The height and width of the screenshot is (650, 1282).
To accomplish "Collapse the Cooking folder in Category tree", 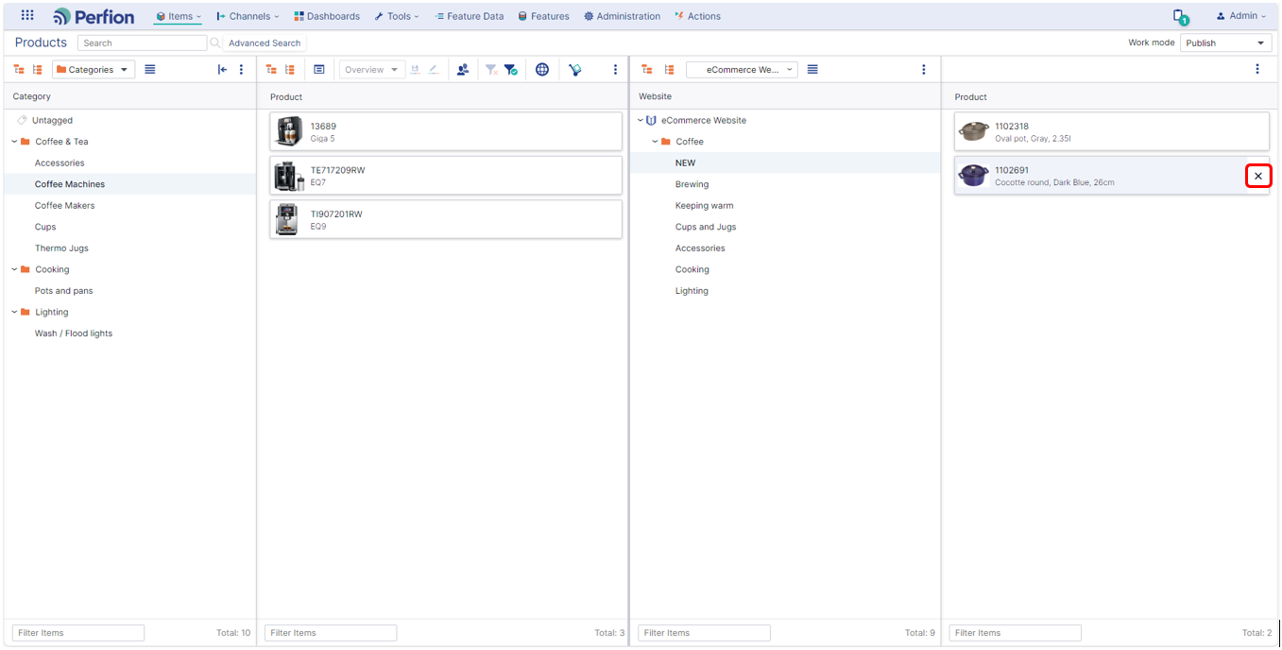I will [x=14, y=269].
